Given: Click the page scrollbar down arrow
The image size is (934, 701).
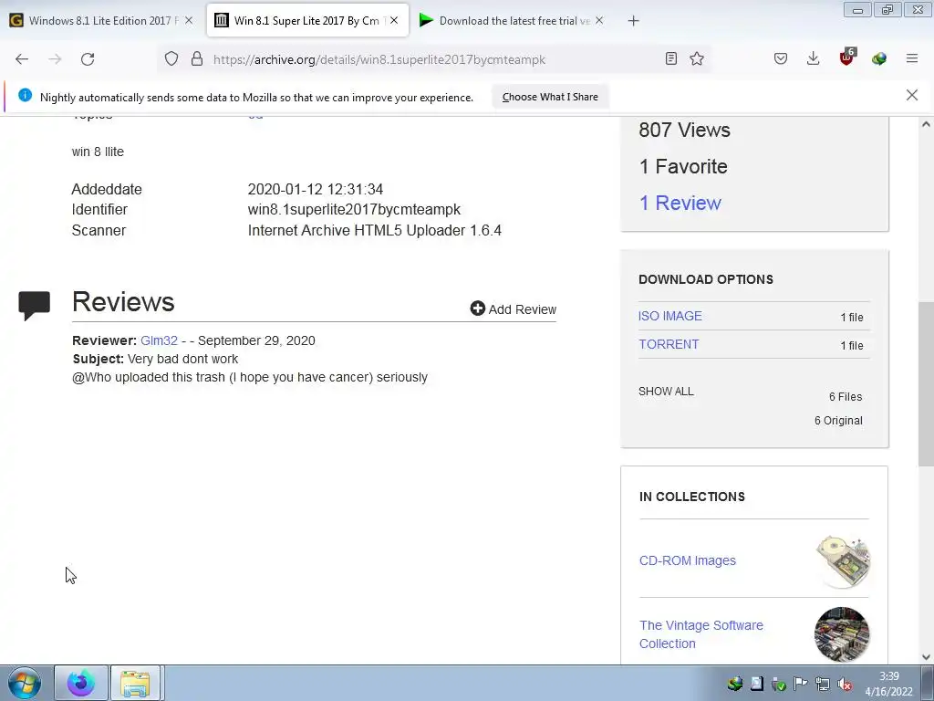Looking at the screenshot, I should coord(926,657).
